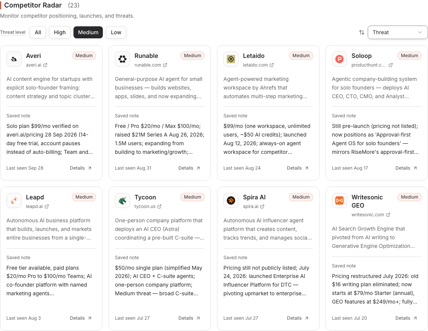Click the Medium badge on Soloop card
The height and width of the screenshot is (331, 428).
tap(410, 56)
